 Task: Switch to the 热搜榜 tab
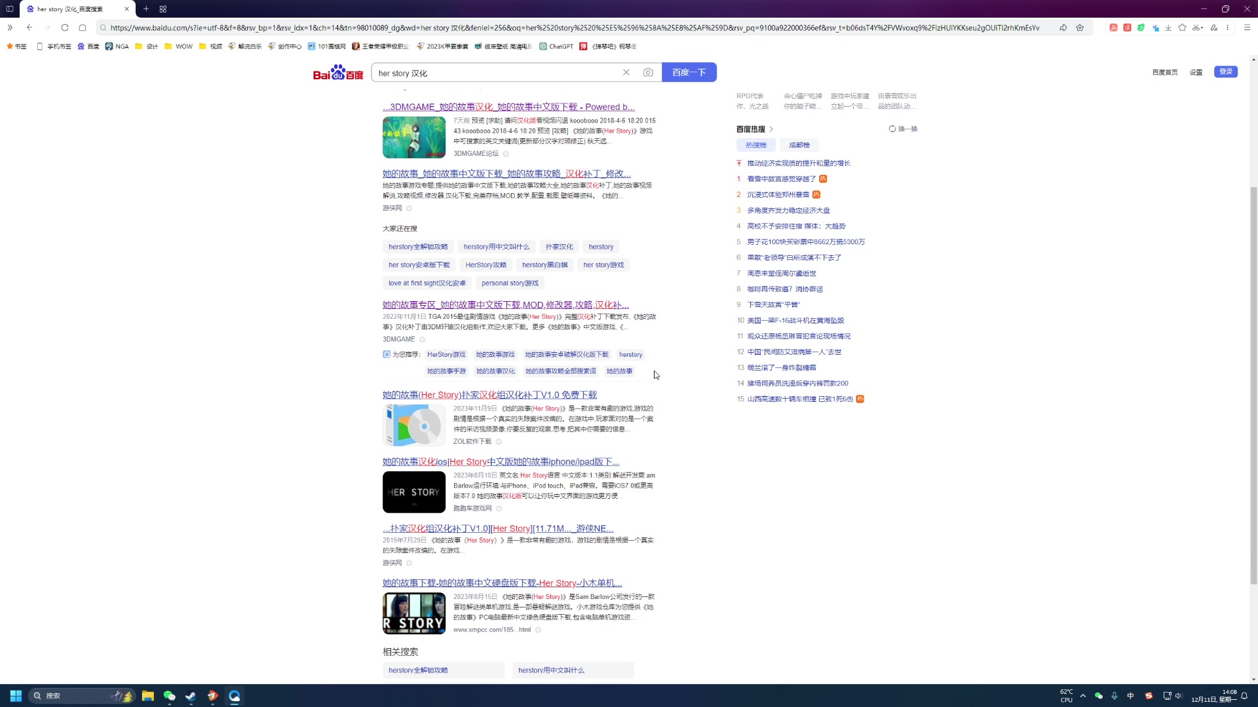(755, 145)
